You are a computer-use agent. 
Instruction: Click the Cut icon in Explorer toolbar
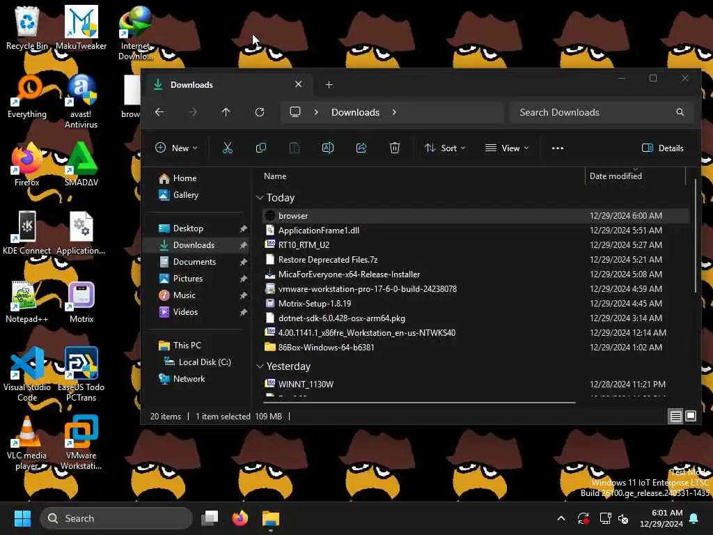pyautogui.click(x=228, y=148)
